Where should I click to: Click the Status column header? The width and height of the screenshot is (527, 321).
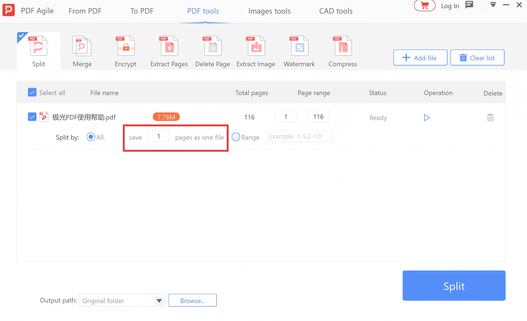coord(377,93)
